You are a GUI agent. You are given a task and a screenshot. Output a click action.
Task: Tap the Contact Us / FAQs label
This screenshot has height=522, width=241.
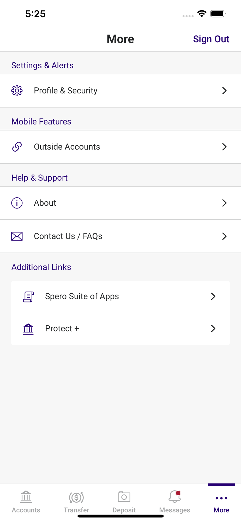pos(68,236)
